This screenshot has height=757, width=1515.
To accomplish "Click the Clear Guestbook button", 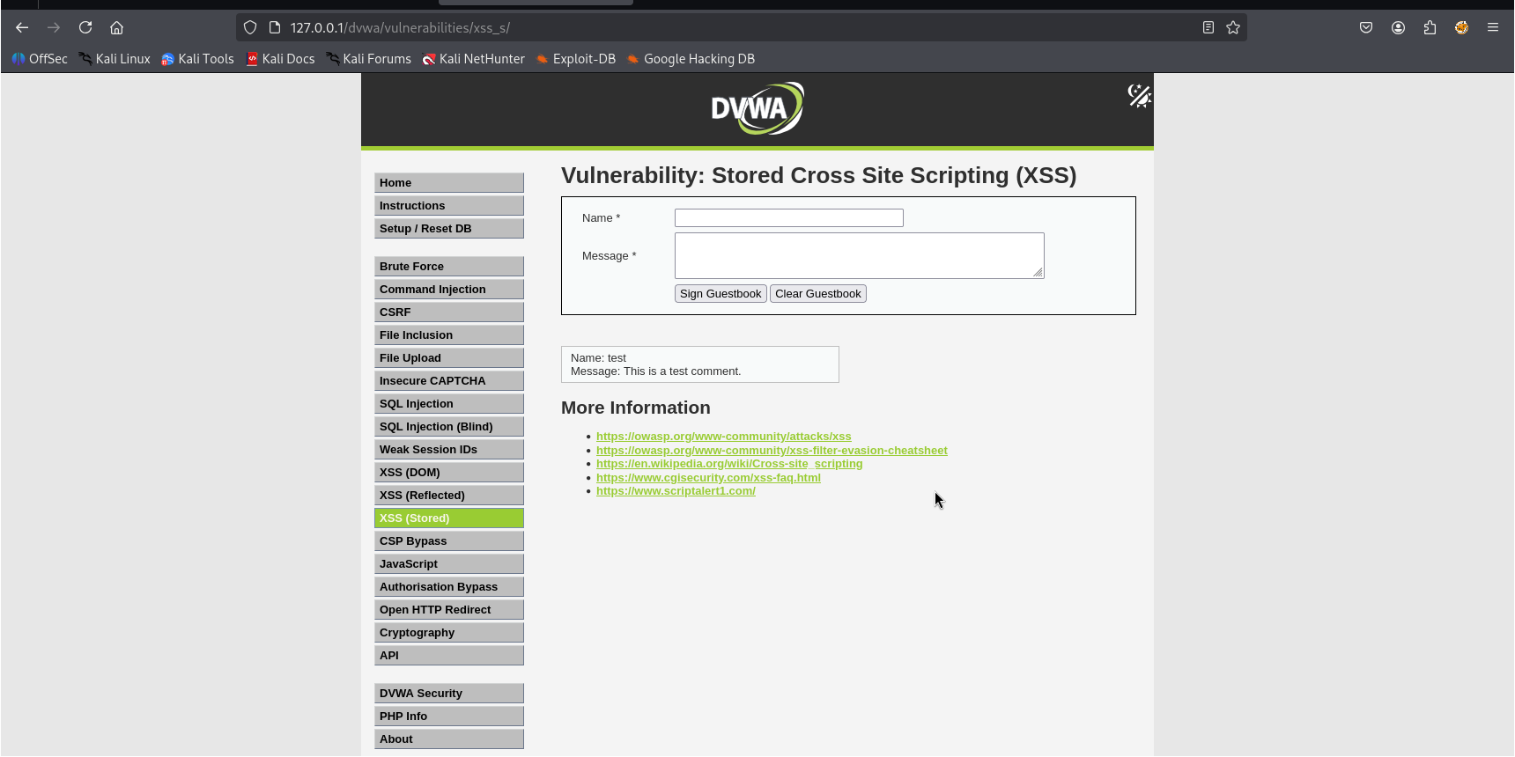I will coord(818,294).
